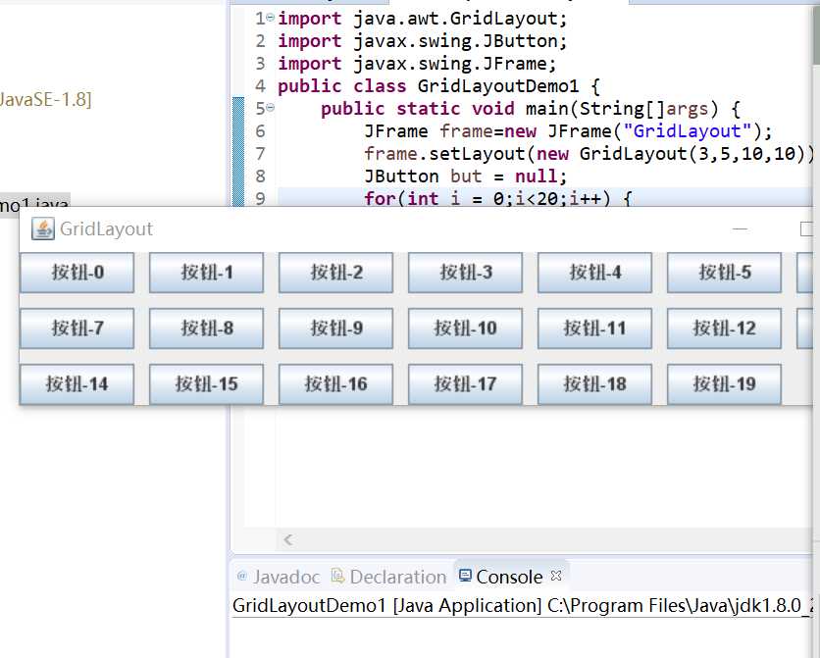820x658 pixels.
Task: Place the cursor on code line 8 "JButton but = null"
Action: (465, 177)
